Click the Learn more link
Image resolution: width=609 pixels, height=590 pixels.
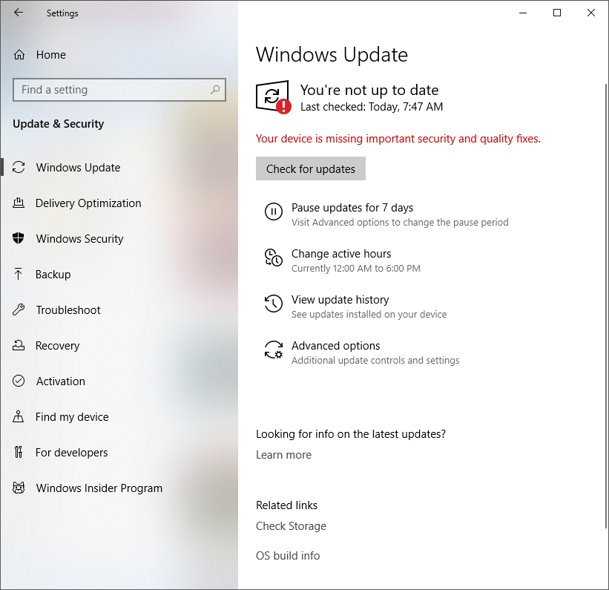point(283,455)
